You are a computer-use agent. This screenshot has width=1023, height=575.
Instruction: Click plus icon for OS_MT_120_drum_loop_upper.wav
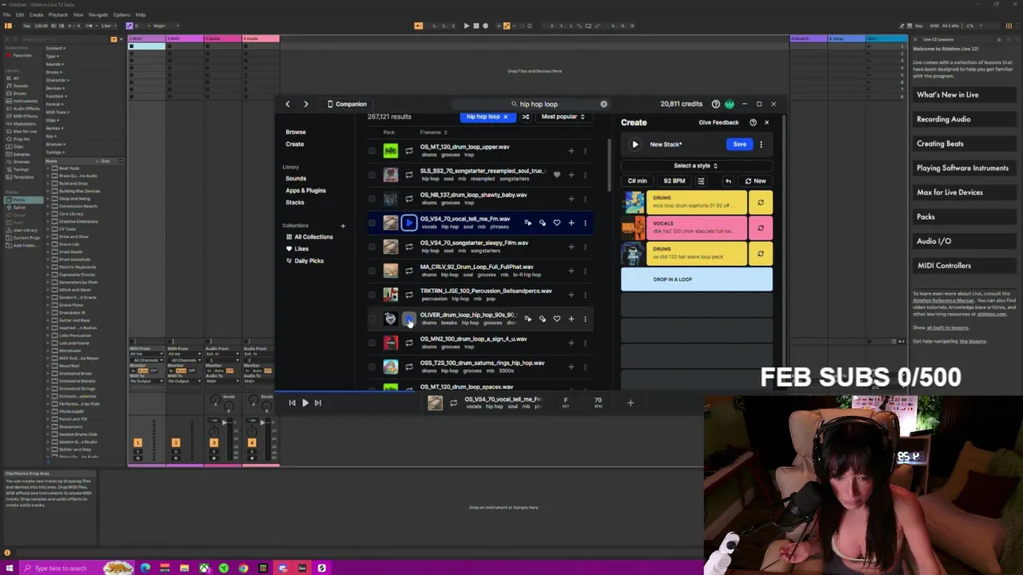(571, 151)
